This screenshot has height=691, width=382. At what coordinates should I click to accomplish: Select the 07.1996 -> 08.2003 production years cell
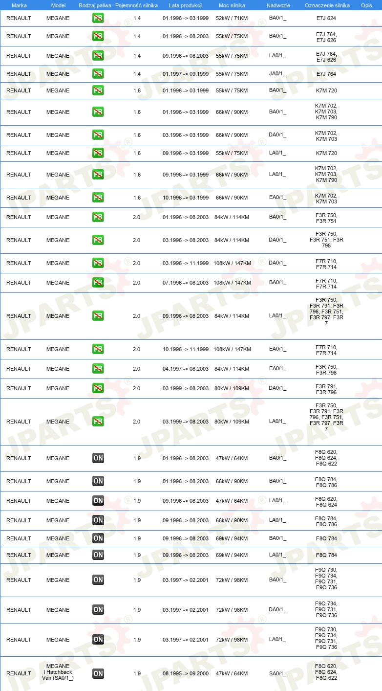coord(186,283)
